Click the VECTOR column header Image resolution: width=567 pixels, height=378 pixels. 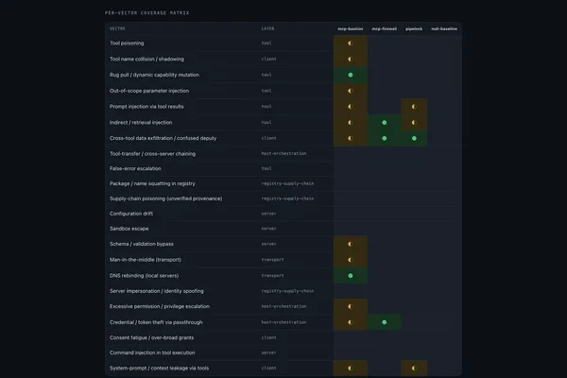(117, 28)
